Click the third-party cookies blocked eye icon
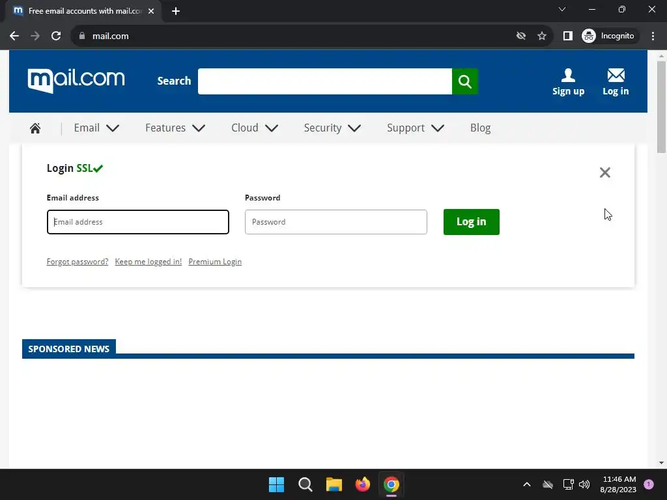The width and height of the screenshot is (667, 500). 520,36
